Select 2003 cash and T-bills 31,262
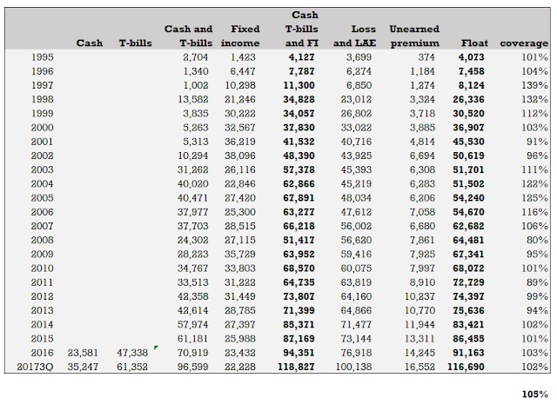The width and height of the screenshot is (557, 411). (x=193, y=169)
